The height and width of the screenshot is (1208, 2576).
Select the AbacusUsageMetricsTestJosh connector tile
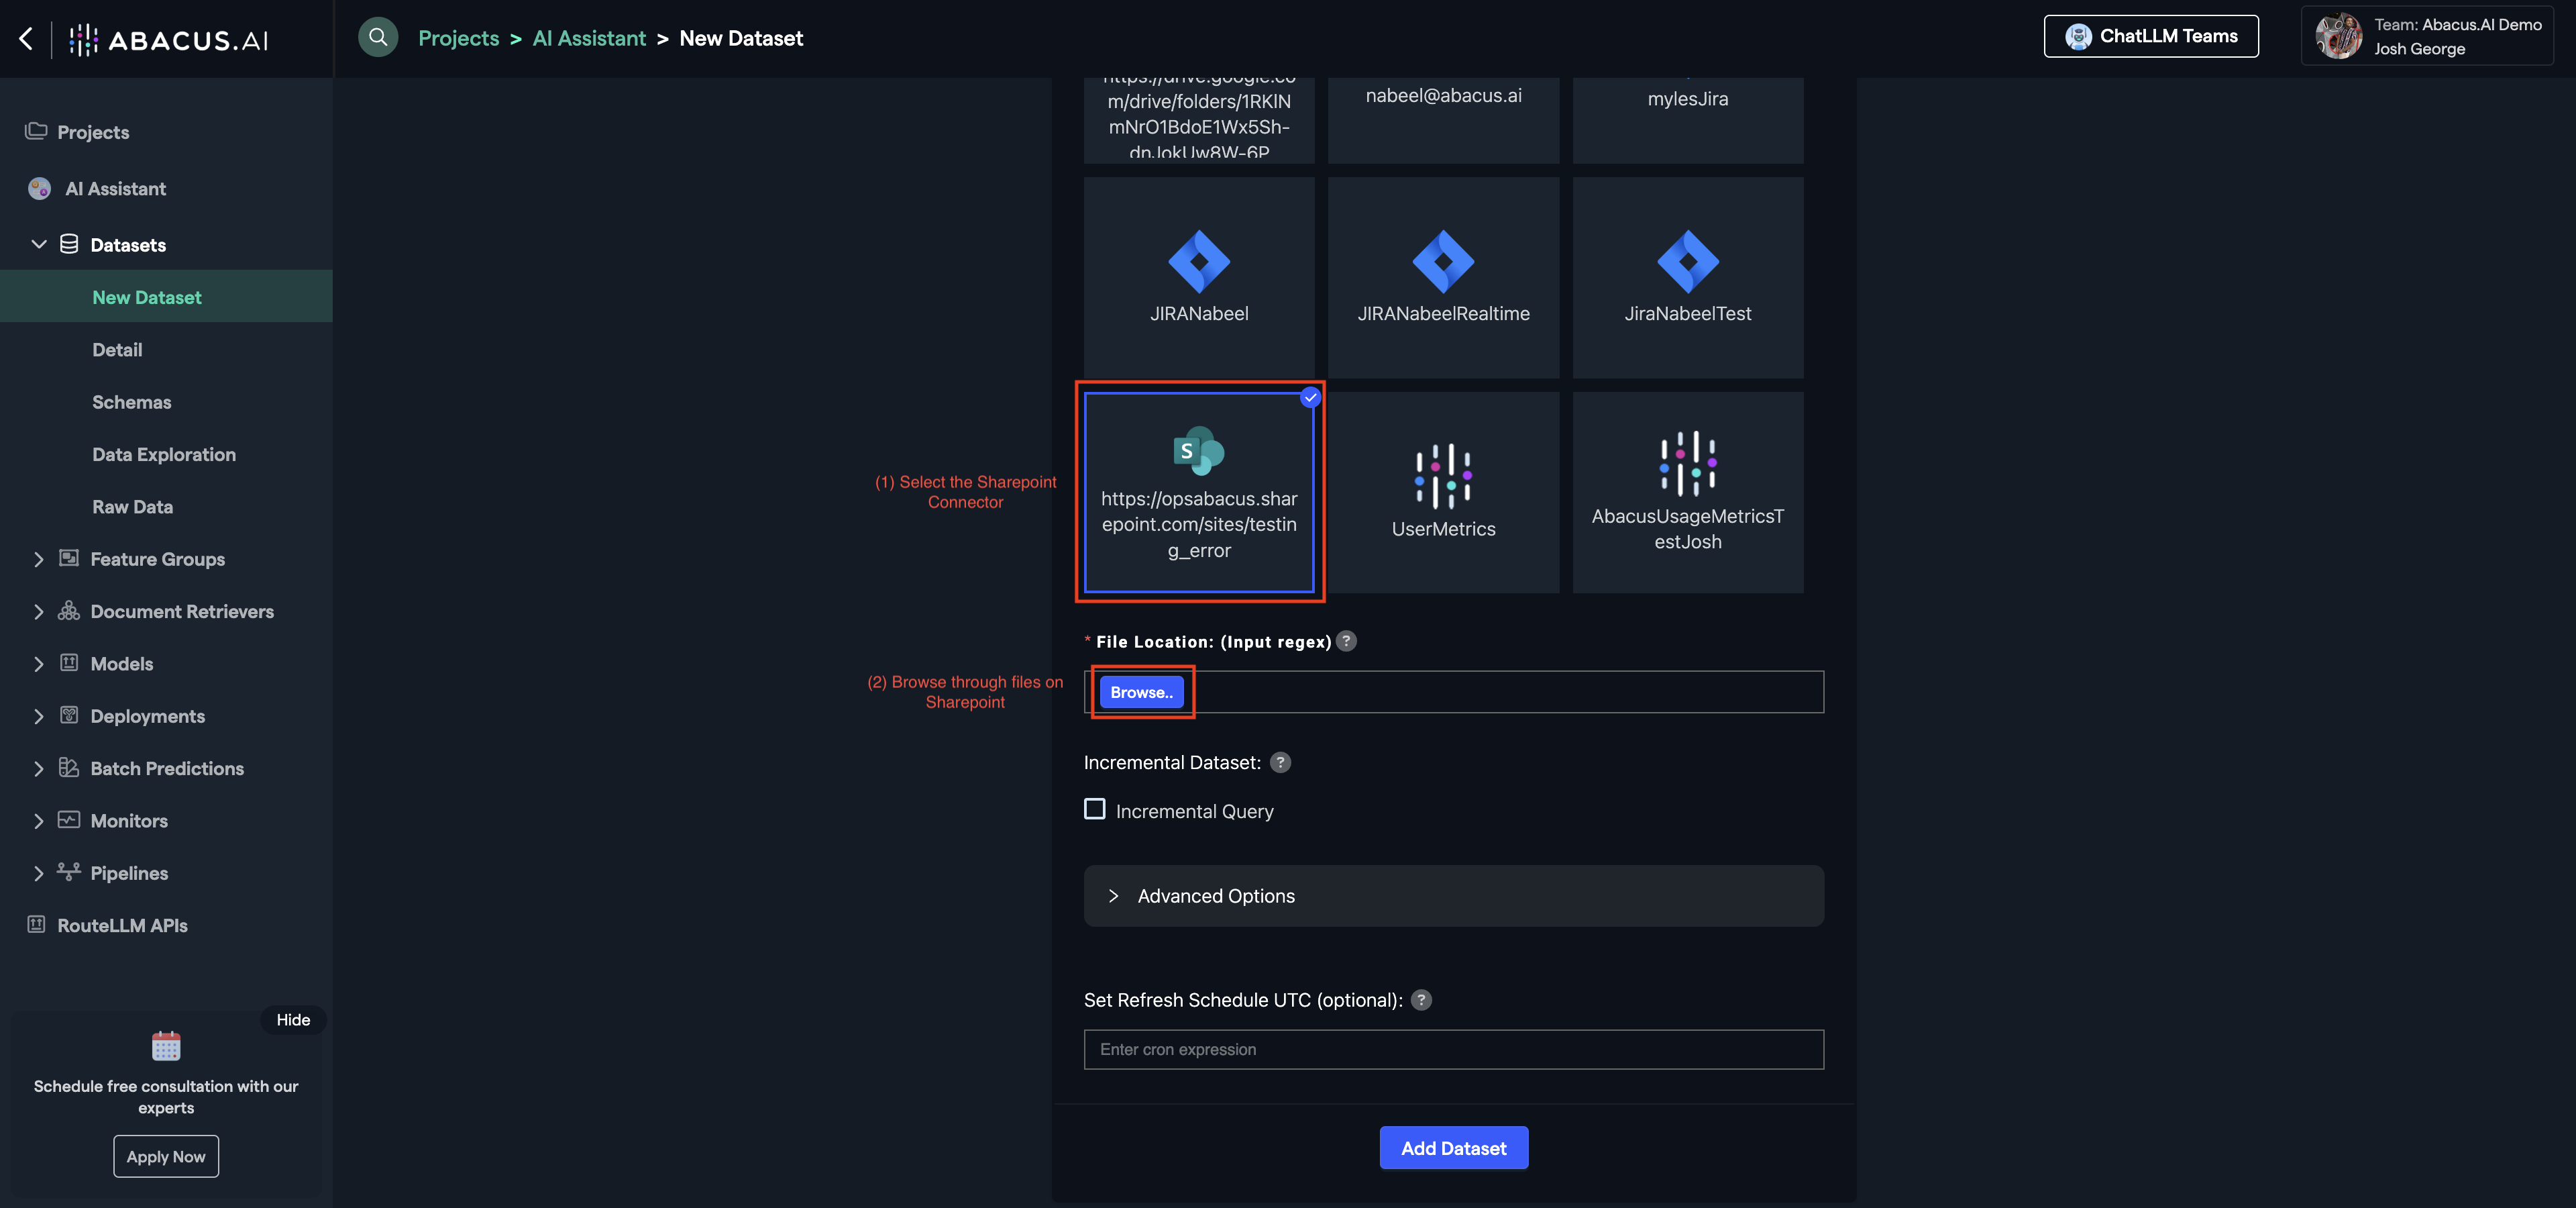click(1687, 490)
